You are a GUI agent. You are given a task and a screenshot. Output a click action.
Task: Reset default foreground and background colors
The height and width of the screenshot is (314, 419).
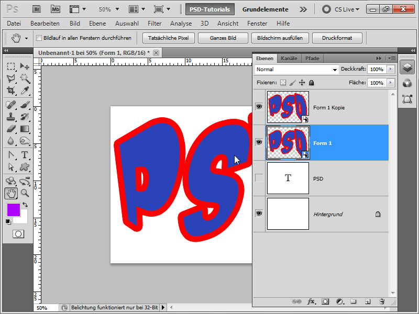point(8,221)
